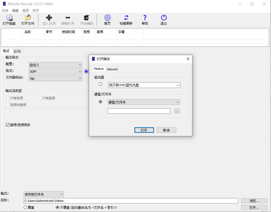Click the 持续时间 column header
Viewport: 271px width, 212px height.
click(x=71, y=32)
